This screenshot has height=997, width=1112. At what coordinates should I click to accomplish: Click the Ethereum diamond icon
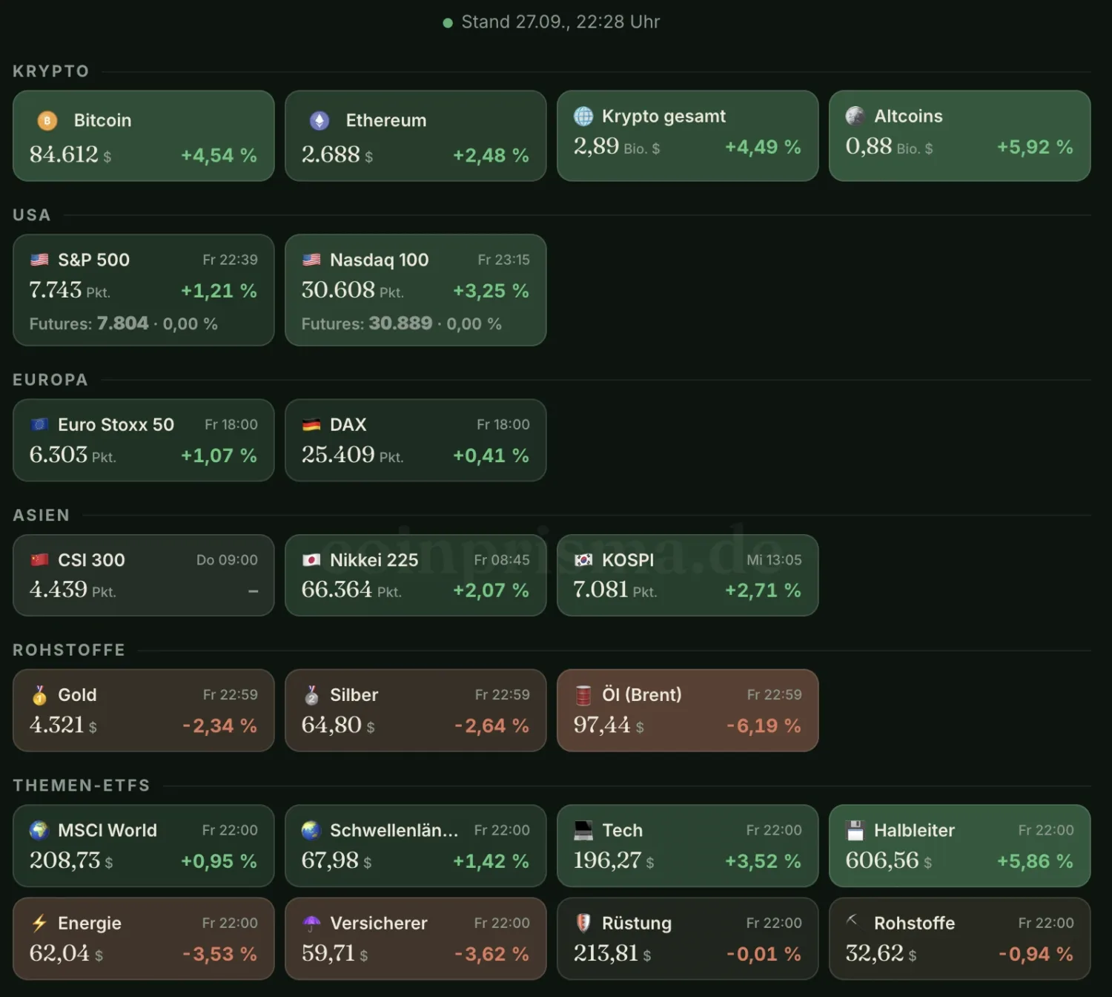[x=320, y=120]
